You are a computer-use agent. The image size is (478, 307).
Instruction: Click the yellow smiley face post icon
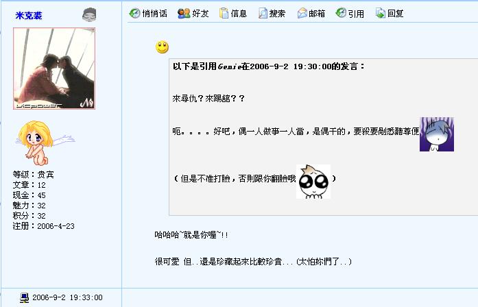coord(162,47)
